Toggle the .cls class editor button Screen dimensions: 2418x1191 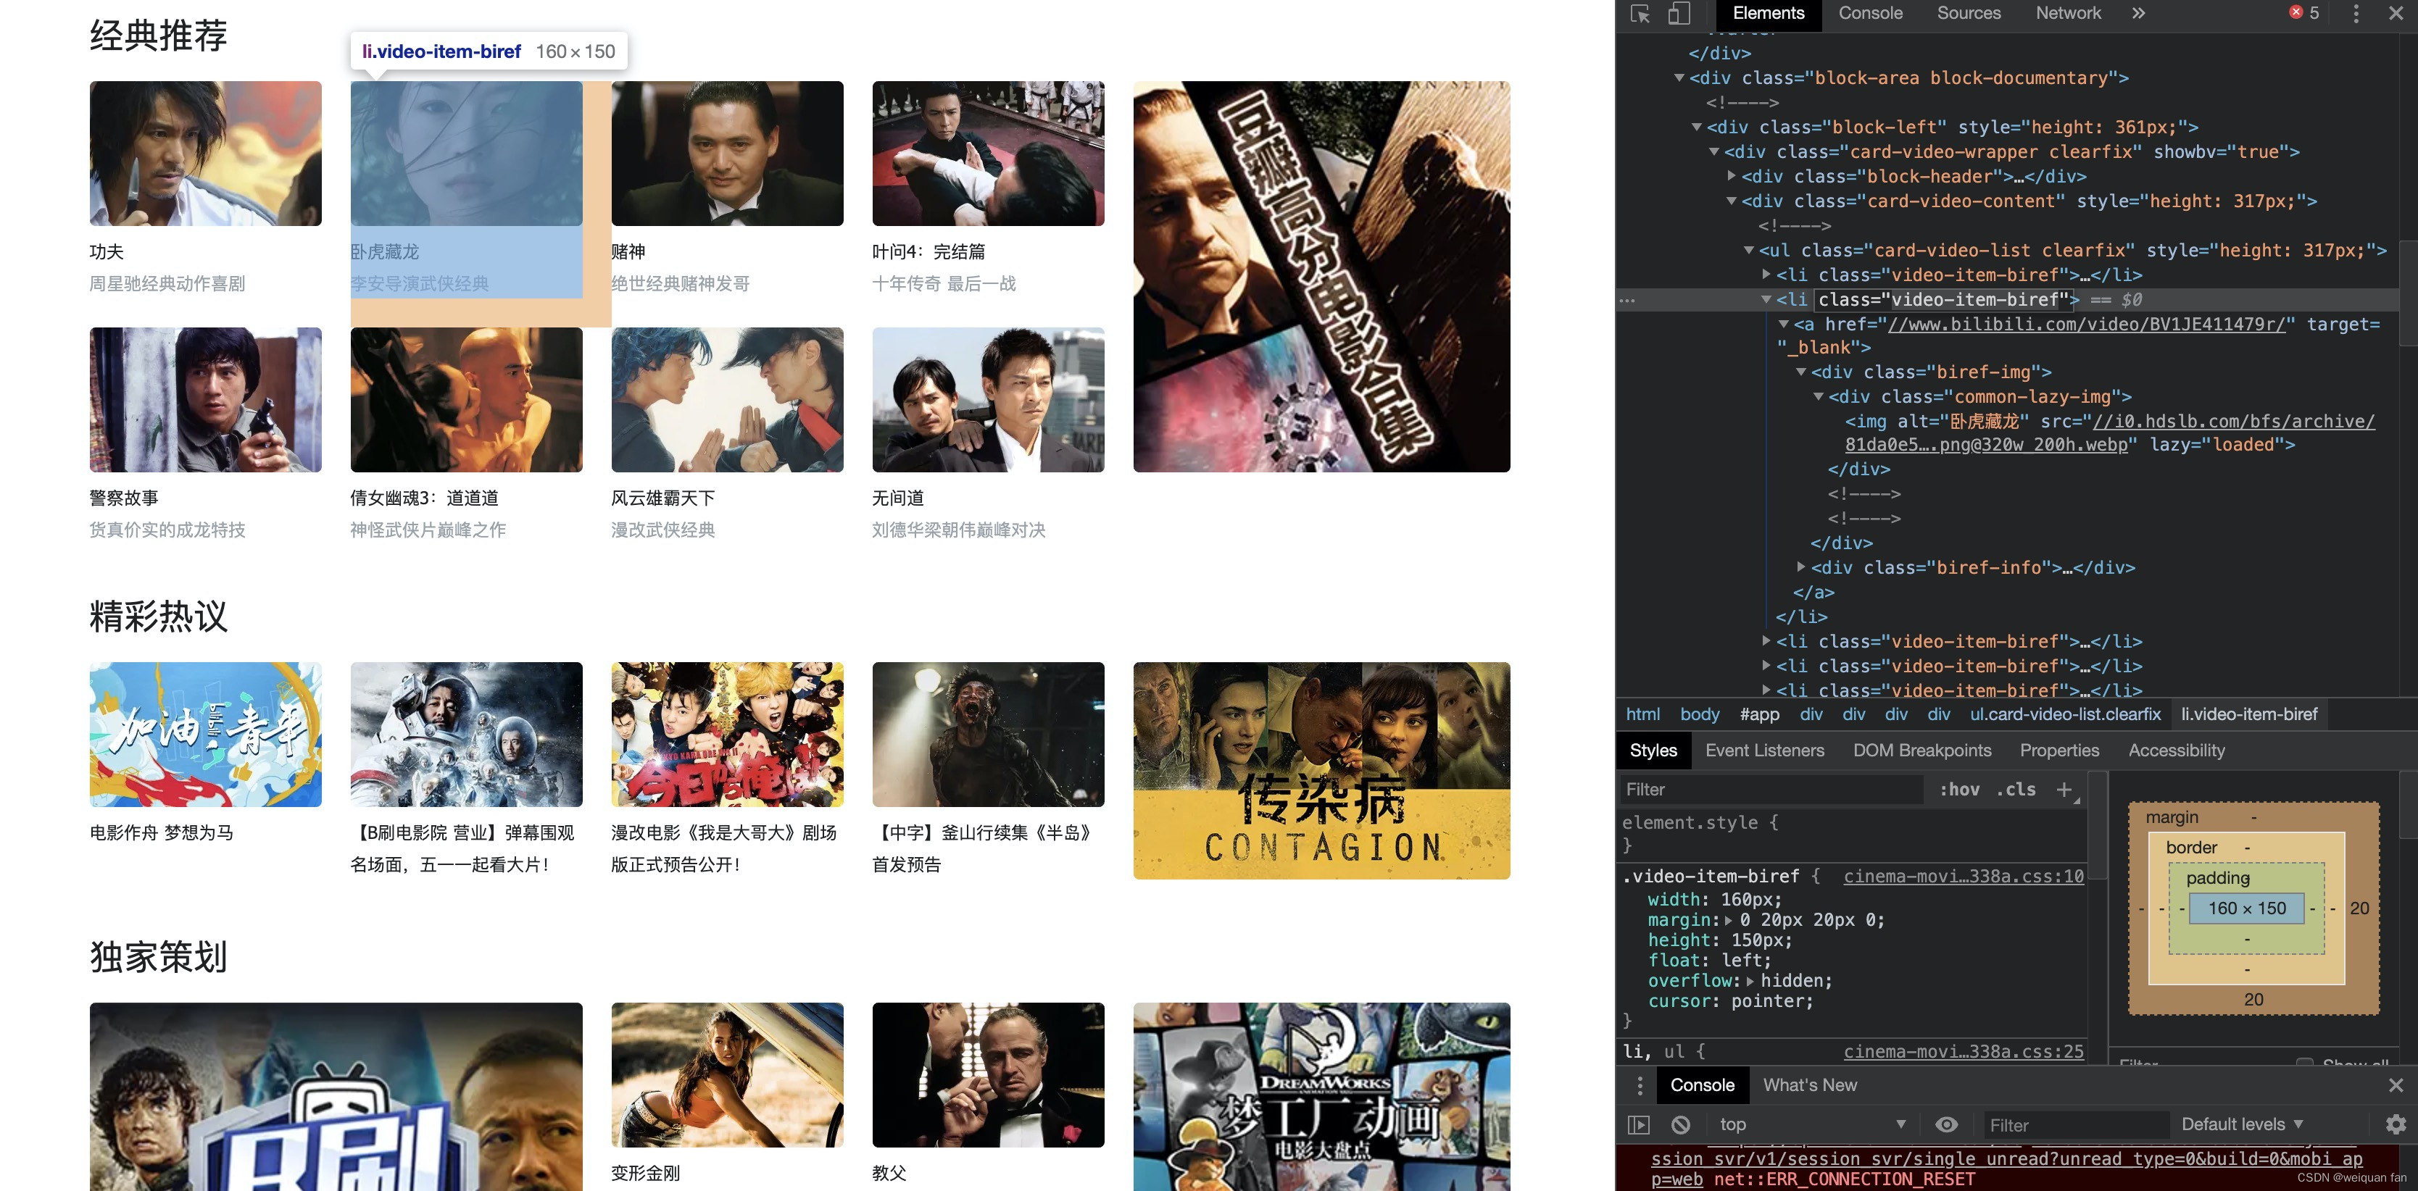[x=2016, y=790]
